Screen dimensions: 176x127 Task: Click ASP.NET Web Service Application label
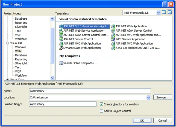click(x=84, y=31)
